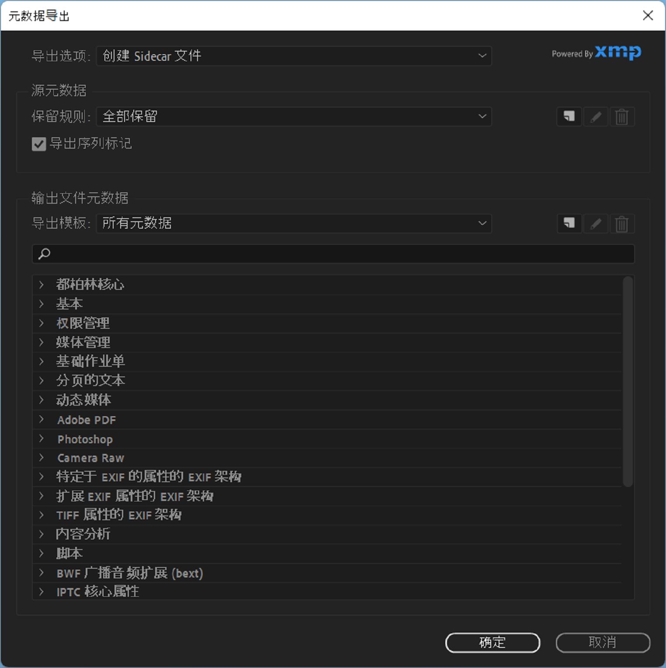Expand the Camera Raw metadata group

42,458
